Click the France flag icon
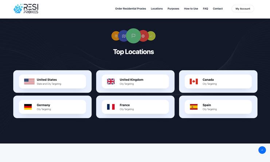Screen dimensions: 270x162 click(x=111, y=107)
